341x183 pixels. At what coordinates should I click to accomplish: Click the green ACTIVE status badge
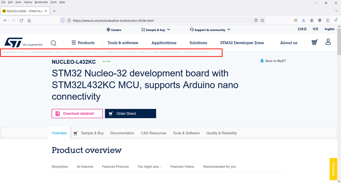pos(106,61)
